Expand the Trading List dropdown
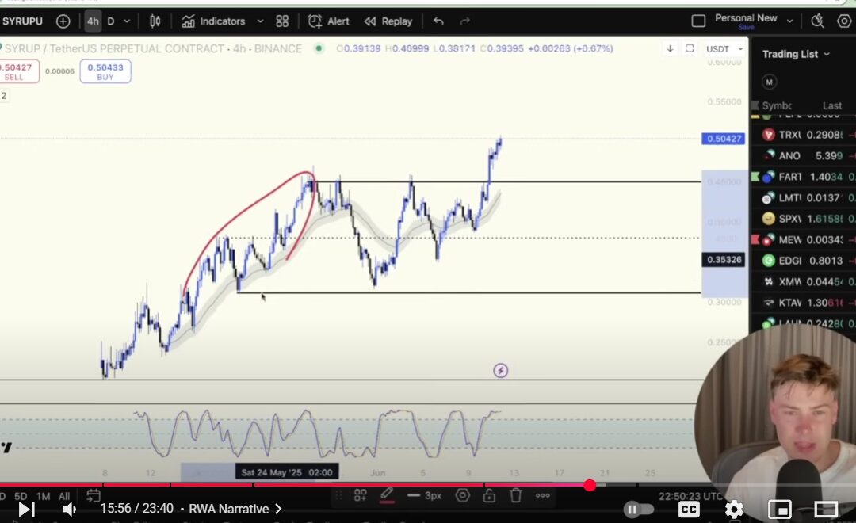Screen dimensions: 856x523 click(796, 54)
